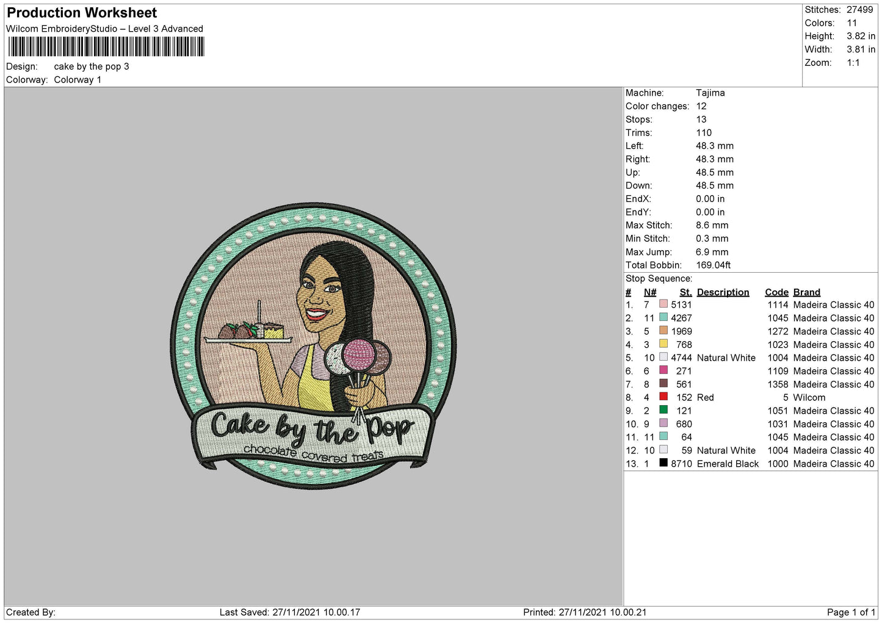This screenshot has width=882, height=623.
Task: Click the tan swatch for stop 3
Action: pos(663,331)
